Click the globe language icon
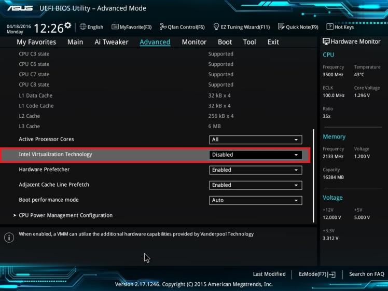 (83, 27)
